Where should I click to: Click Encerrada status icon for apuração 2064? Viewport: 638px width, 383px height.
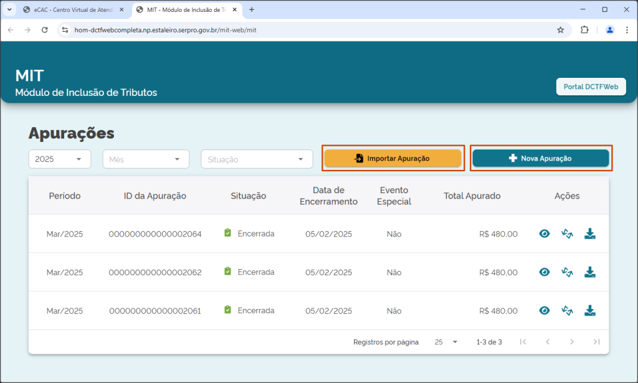click(228, 233)
